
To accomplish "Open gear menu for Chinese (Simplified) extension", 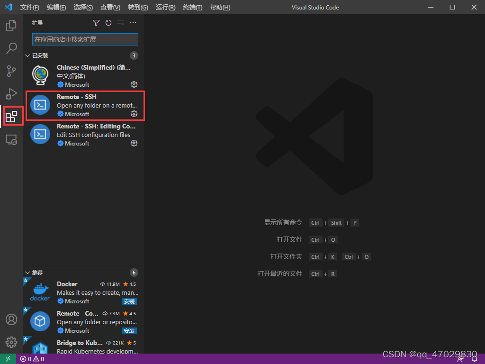I will click(134, 84).
